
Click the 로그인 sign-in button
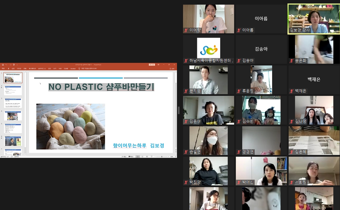[152, 65]
